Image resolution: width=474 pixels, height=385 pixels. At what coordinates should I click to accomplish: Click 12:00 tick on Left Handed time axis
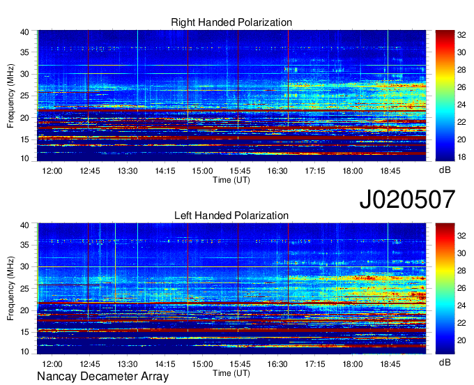point(52,364)
